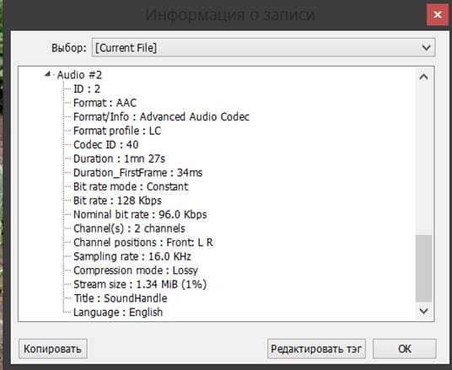Click the scrollbar down arrow
This screenshot has height=370, width=452.
[x=423, y=311]
